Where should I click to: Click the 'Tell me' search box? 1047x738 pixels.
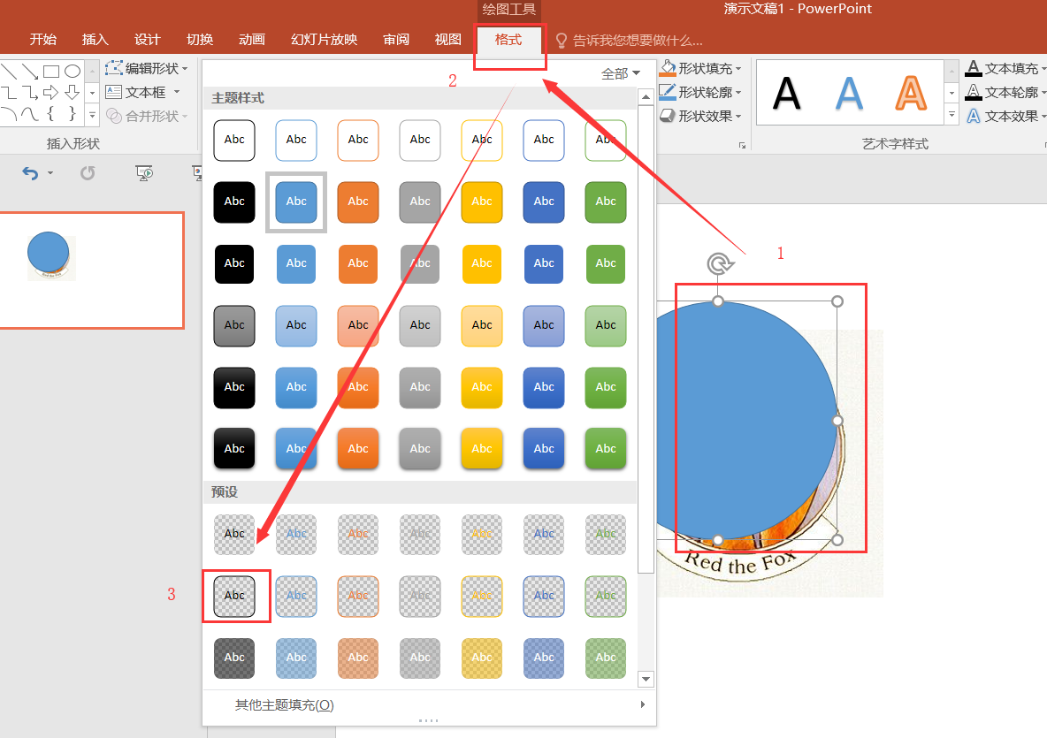point(637,40)
